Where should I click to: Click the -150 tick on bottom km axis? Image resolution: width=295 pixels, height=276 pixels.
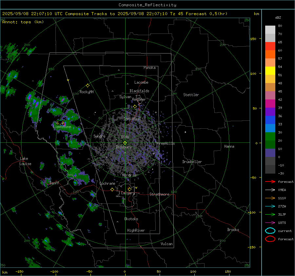point(19,271)
